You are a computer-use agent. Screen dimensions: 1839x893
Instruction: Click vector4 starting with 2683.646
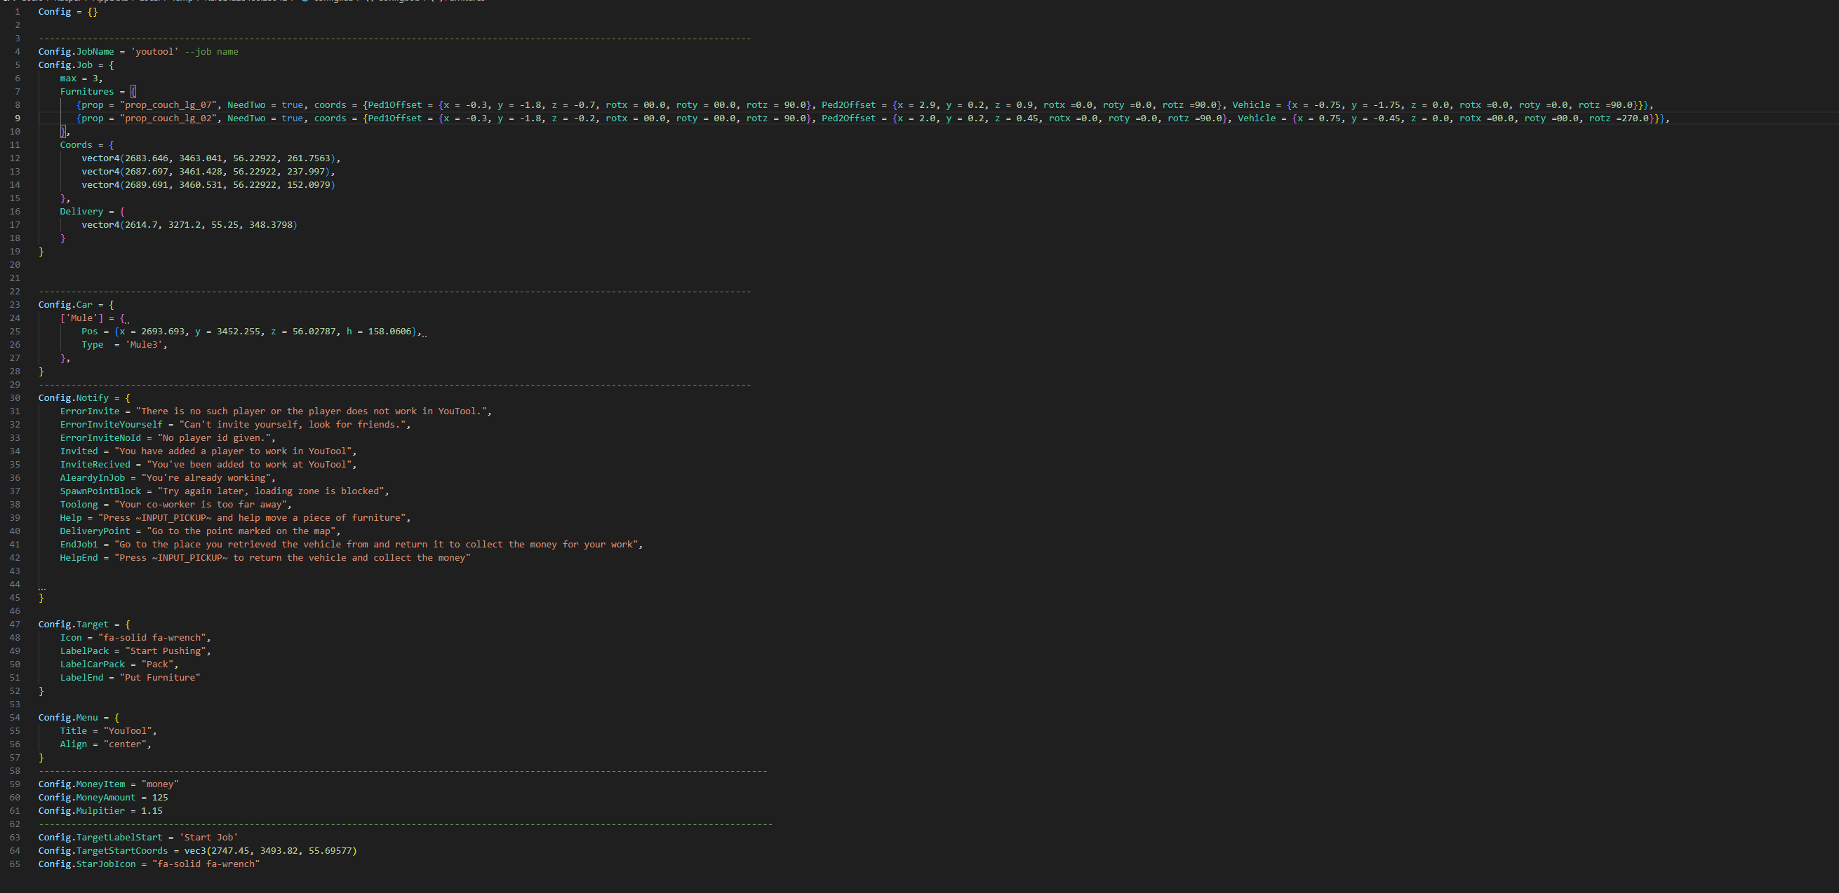point(210,158)
